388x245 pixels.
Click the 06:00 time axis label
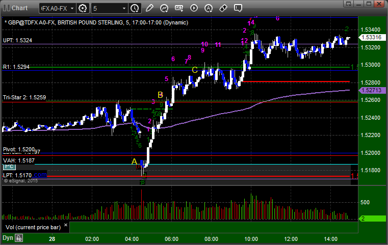[x=171, y=239]
